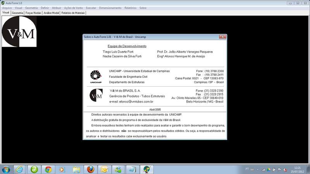Click the Equipe de Desenvolvimento heading

(127, 46)
